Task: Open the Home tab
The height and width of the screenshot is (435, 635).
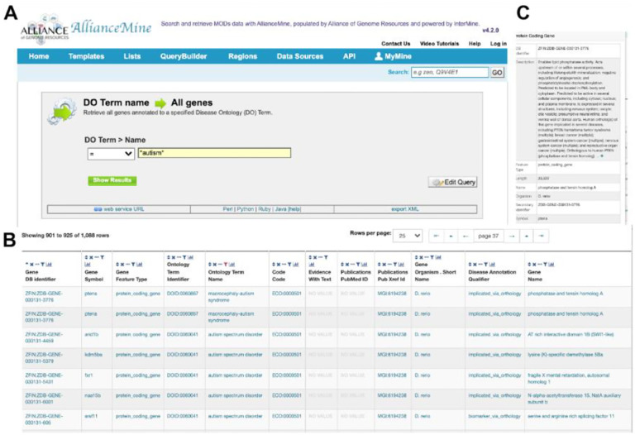Action: (x=39, y=56)
